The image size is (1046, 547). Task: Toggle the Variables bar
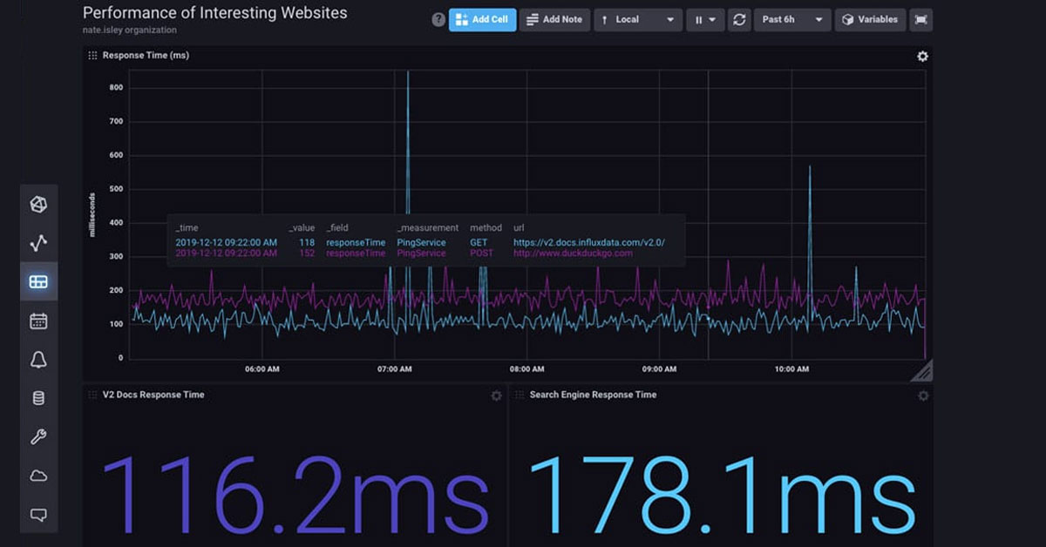[x=869, y=19]
